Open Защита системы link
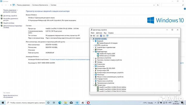This screenshot has height=105, width=186. tap(9, 23)
